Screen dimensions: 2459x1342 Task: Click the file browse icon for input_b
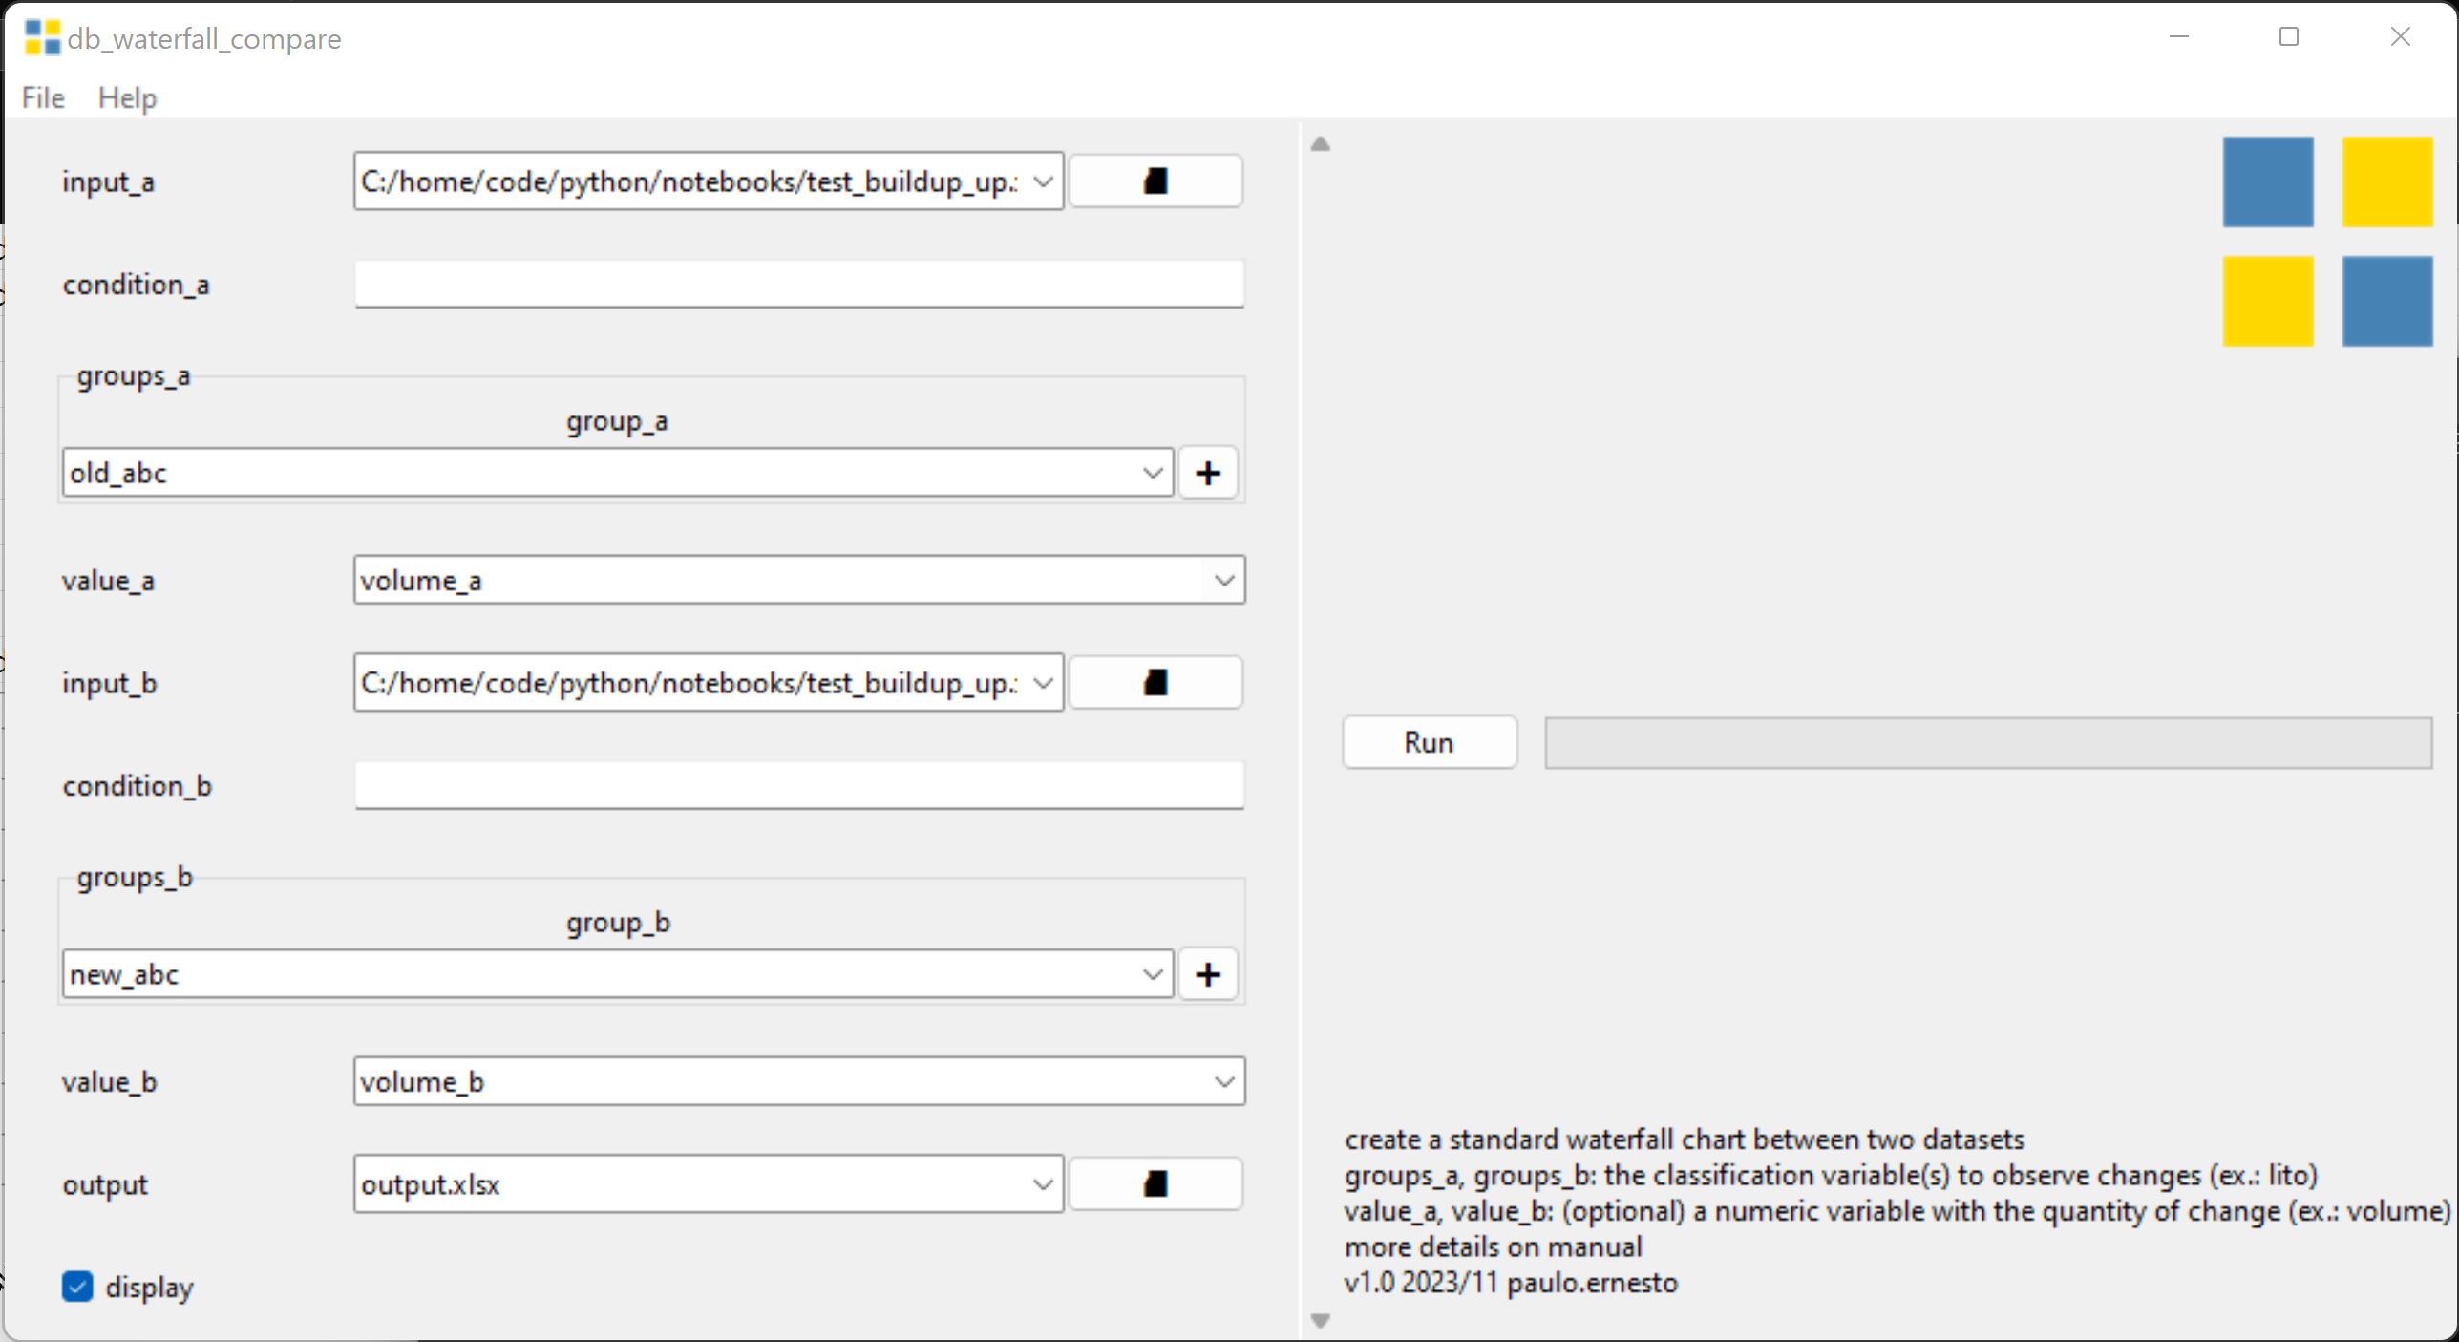point(1155,683)
